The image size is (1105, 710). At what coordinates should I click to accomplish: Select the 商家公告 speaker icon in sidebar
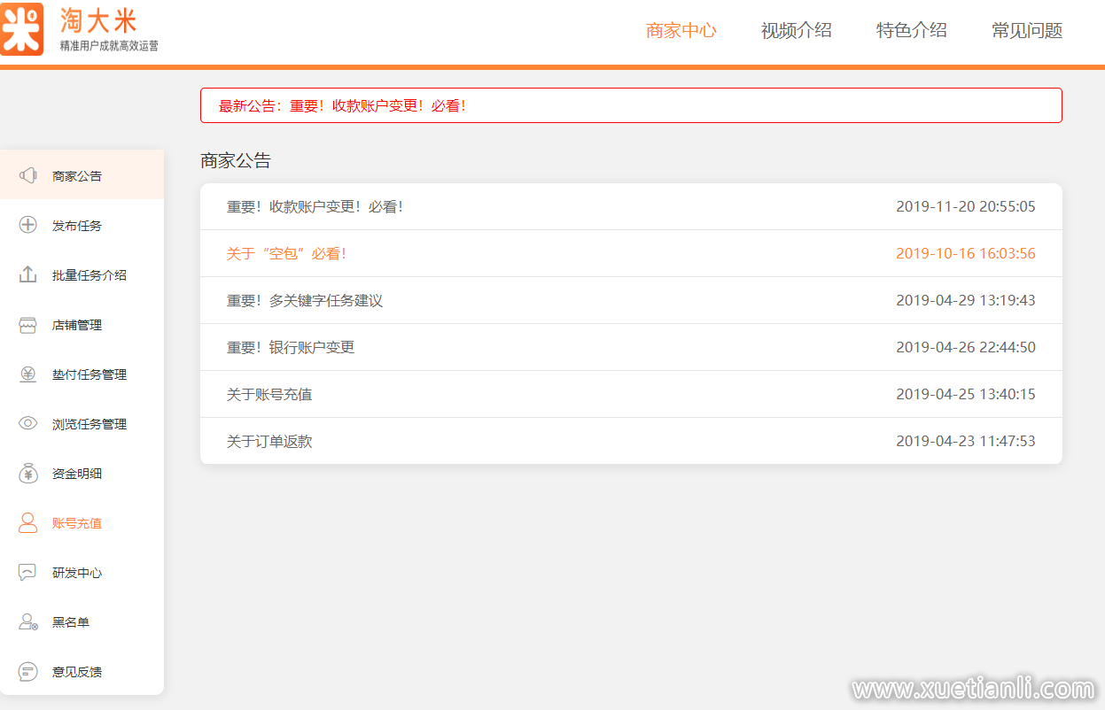(27, 175)
